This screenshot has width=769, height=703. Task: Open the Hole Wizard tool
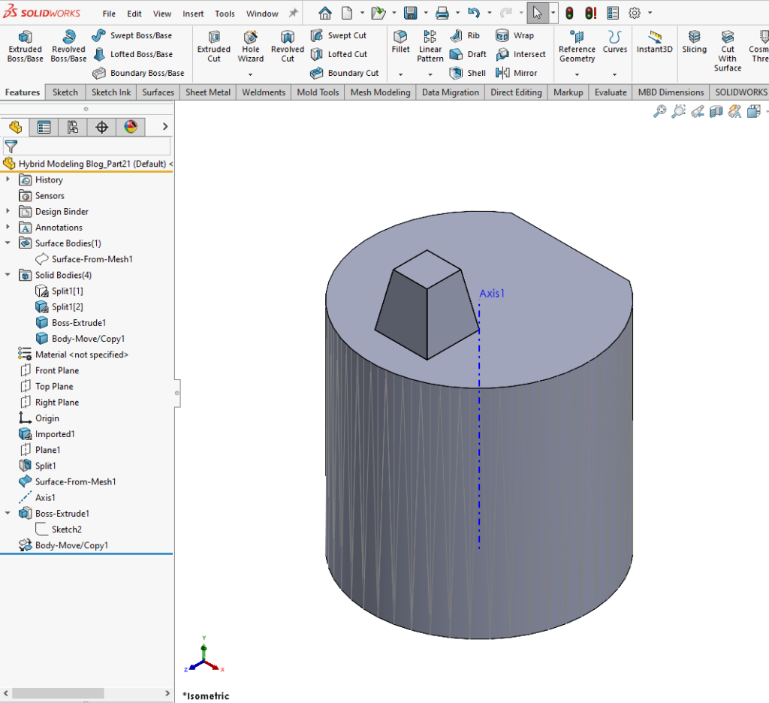250,47
